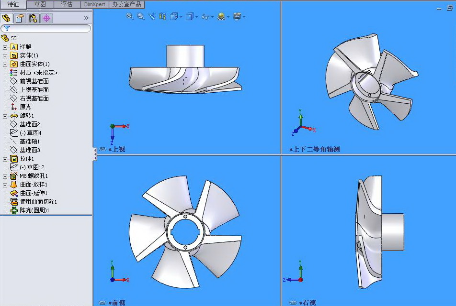Viewport: 456px width, 306px height.
Task: Switch to the 特征 tab
Action: [x=13, y=4]
